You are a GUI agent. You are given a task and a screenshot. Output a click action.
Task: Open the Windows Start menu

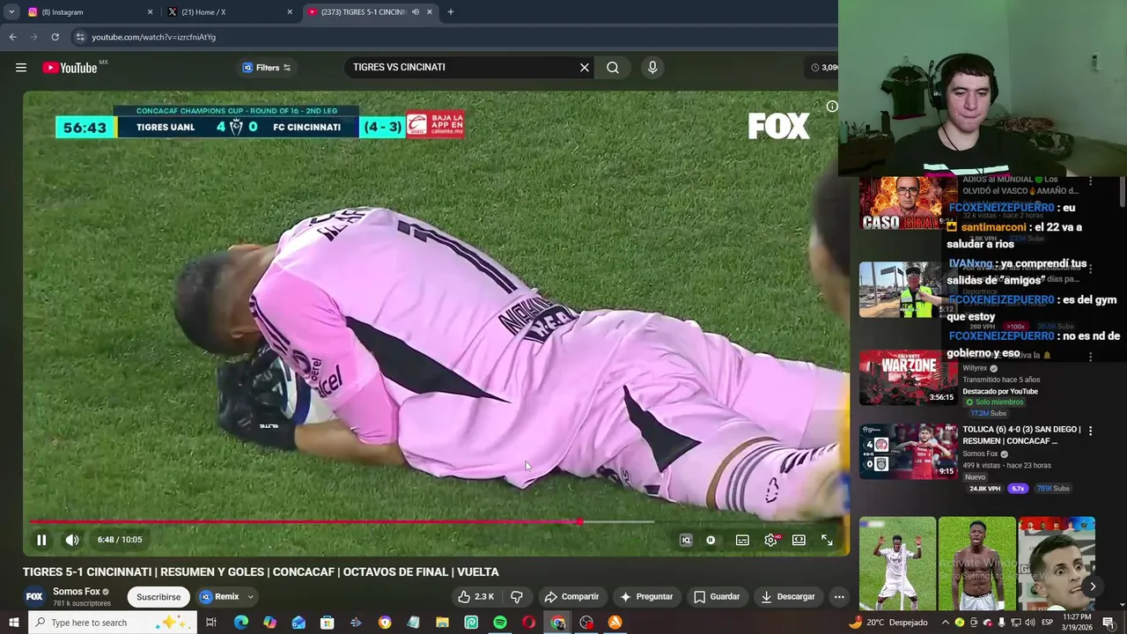13,623
